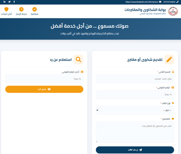Click the tag icon next to نوع الطلب
Viewport: 181px width, 154px height.
[x=173, y=103]
